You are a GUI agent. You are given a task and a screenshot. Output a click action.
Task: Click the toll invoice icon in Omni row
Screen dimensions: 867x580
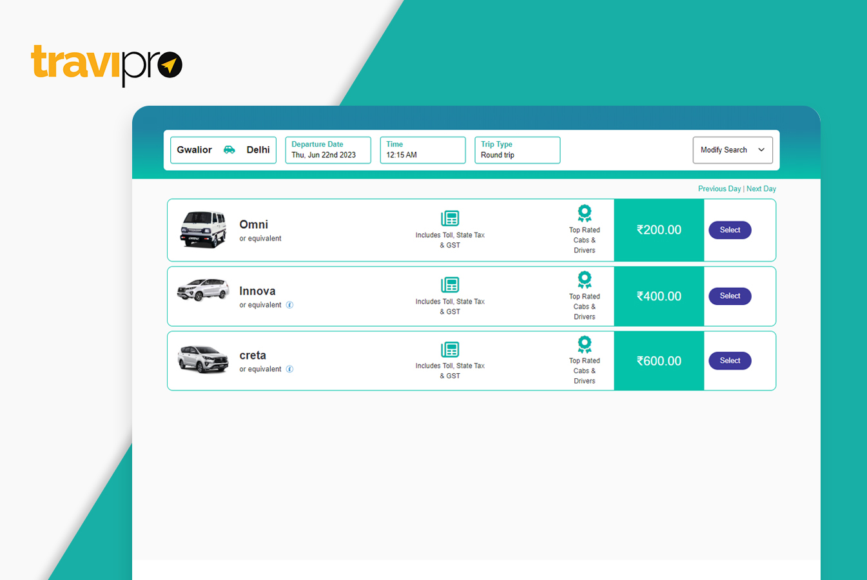point(450,218)
